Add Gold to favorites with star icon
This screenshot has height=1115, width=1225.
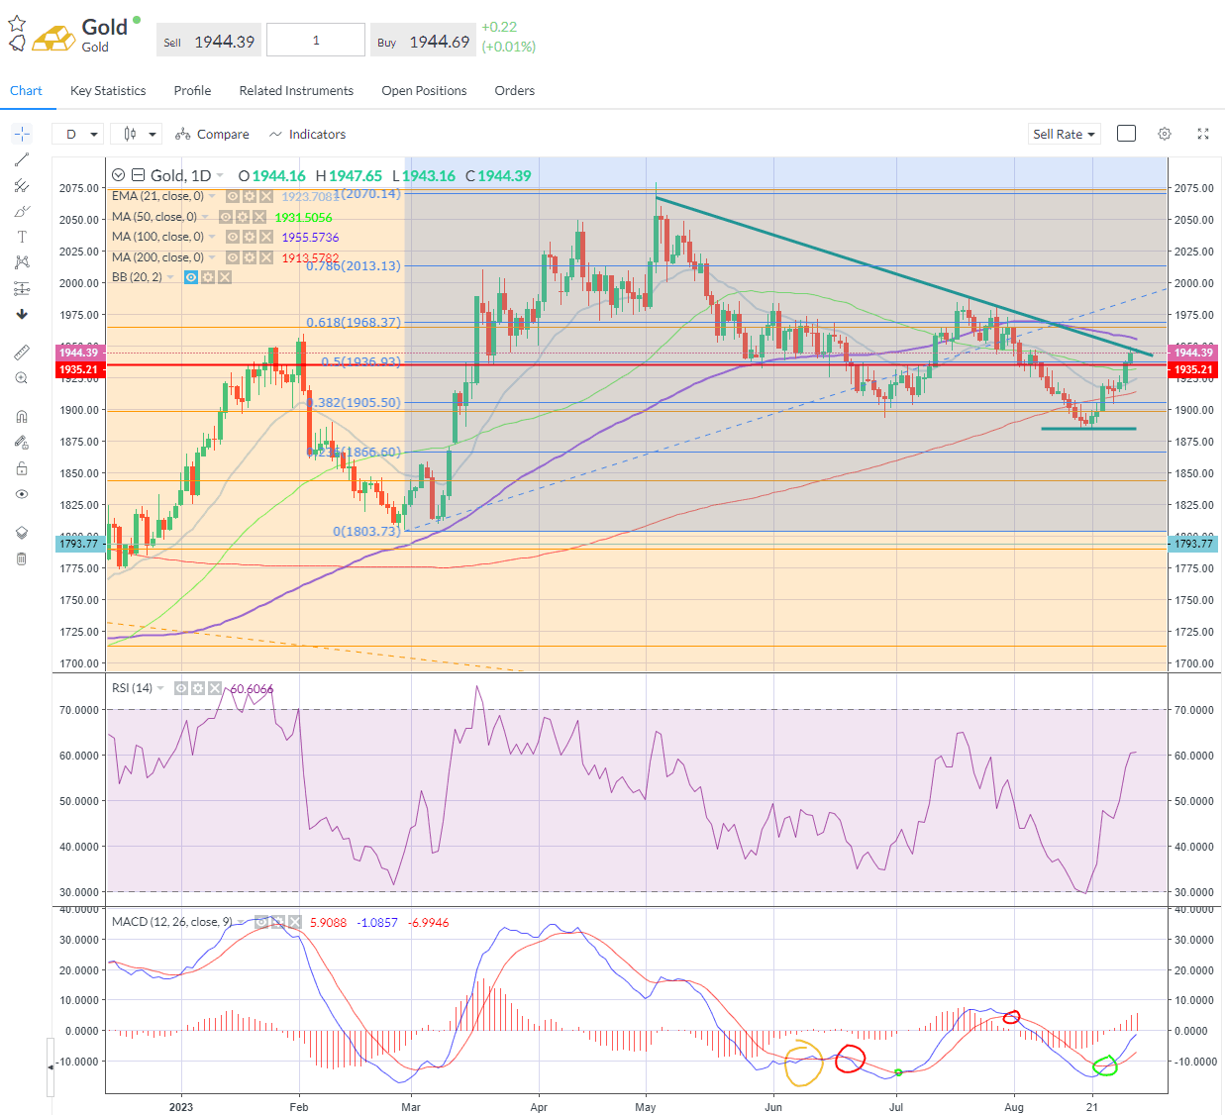(x=17, y=24)
